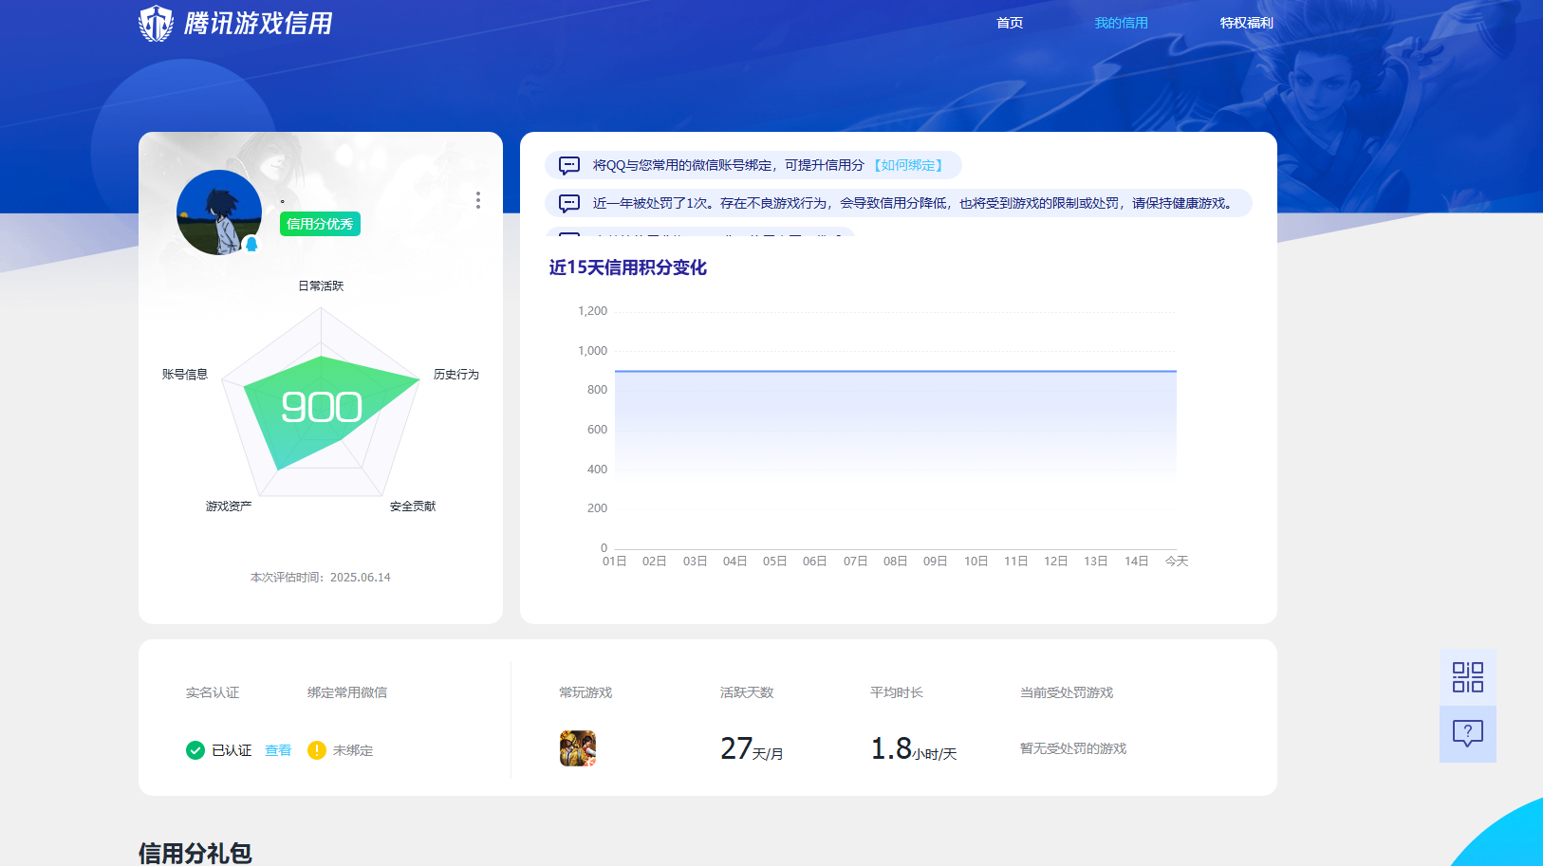Open the 首页 navigation tab
Image resolution: width=1543 pixels, height=866 pixels.
click(x=1010, y=23)
